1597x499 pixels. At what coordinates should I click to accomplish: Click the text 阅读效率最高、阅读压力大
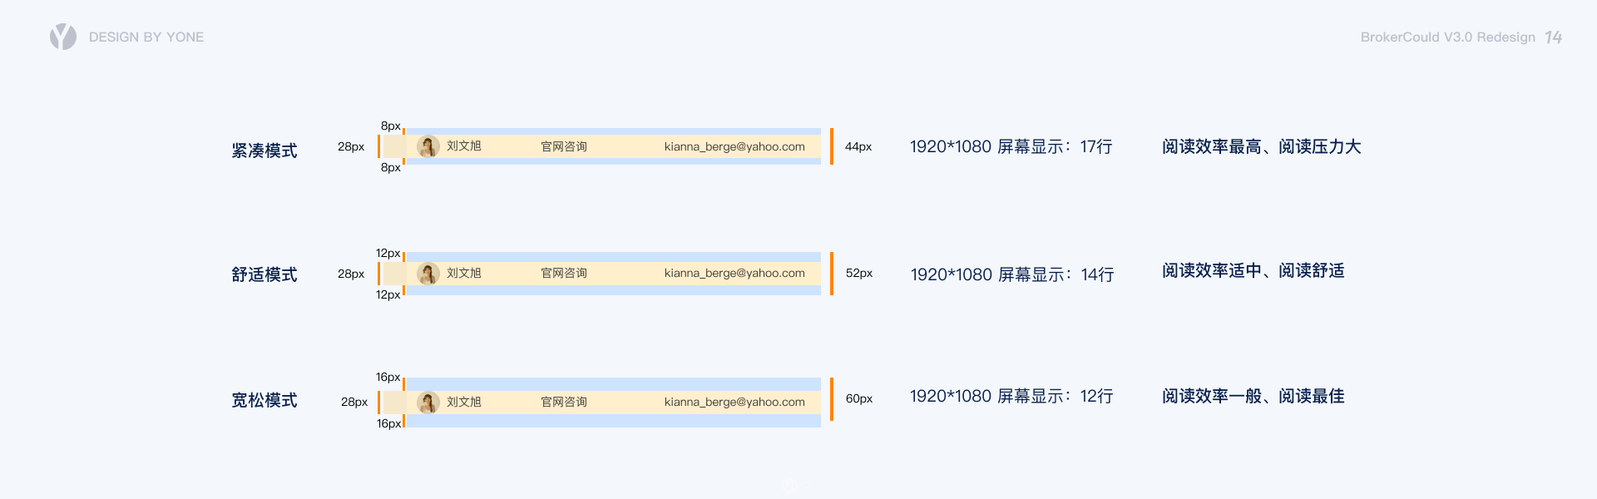[1262, 147]
